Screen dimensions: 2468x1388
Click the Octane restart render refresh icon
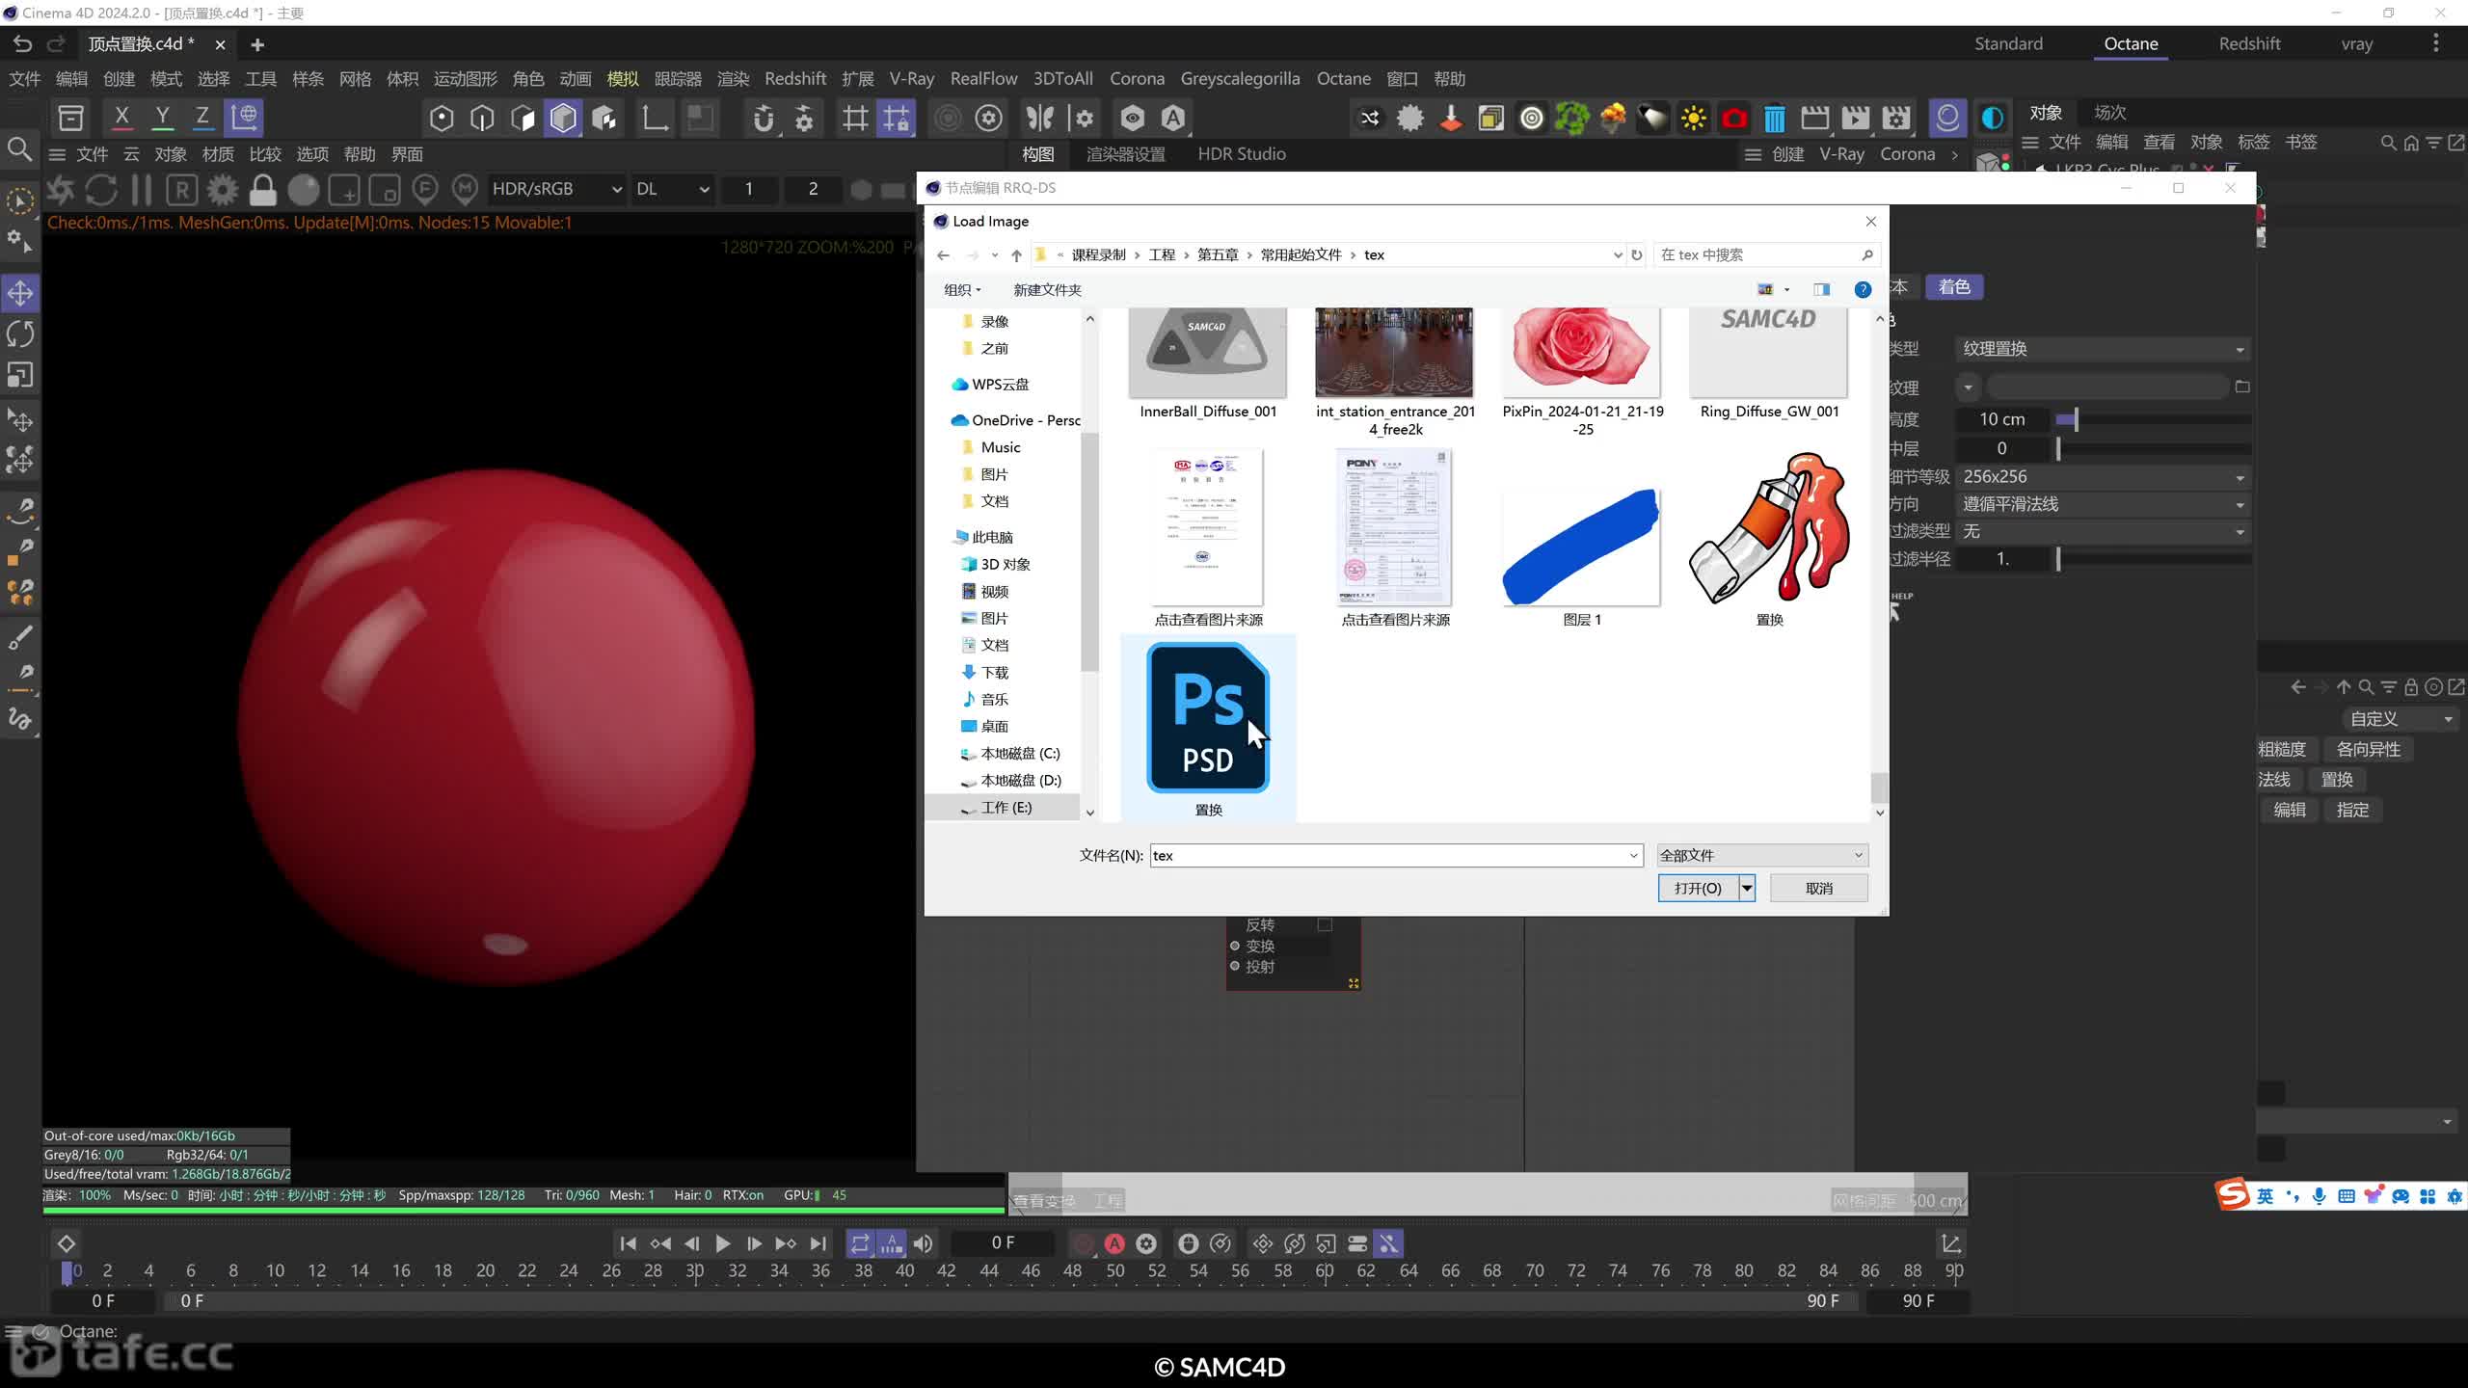pos(101,189)
